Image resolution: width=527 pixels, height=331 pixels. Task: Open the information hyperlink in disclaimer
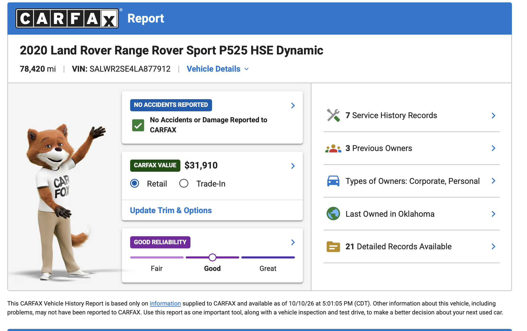tap(165, 303)
